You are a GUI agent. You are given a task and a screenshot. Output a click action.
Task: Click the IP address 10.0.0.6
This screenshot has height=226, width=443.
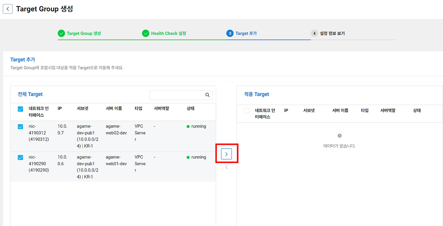point(62,160)
